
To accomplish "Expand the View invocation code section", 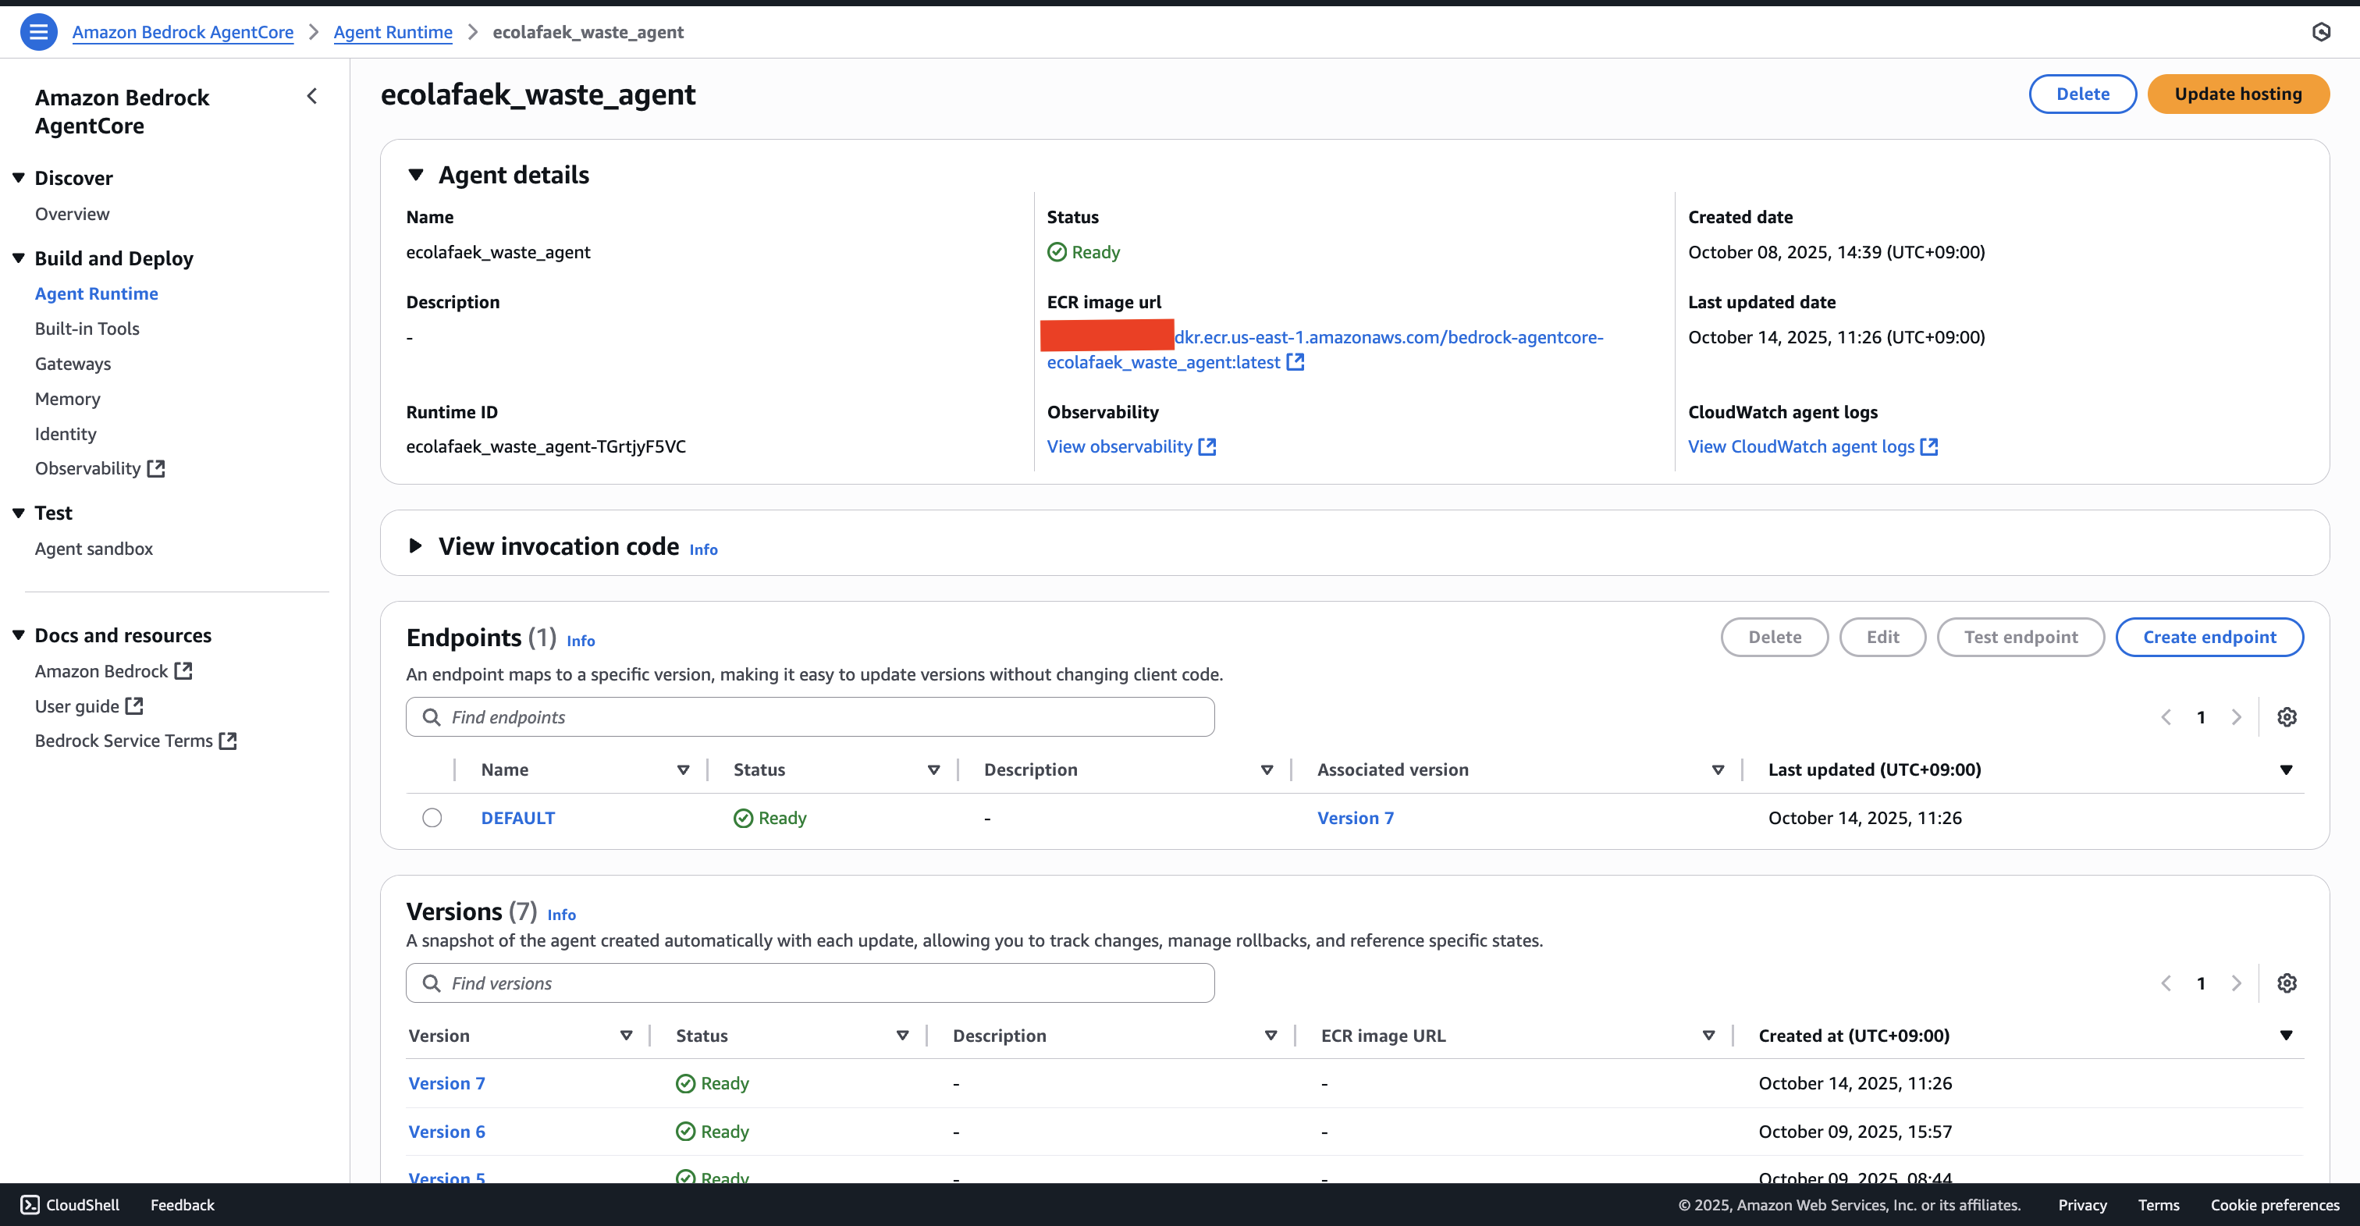I will 417,545.
